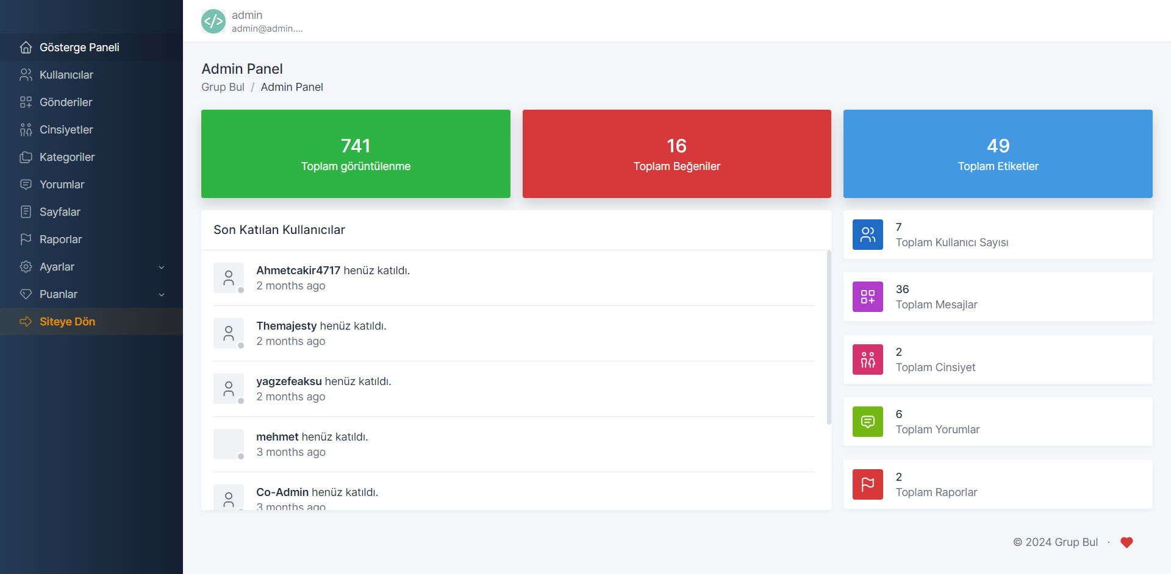Screen dimensions: 1171x574
Task: Click the admin code-bracket avatar icon
Action: (x=213, y=21)
